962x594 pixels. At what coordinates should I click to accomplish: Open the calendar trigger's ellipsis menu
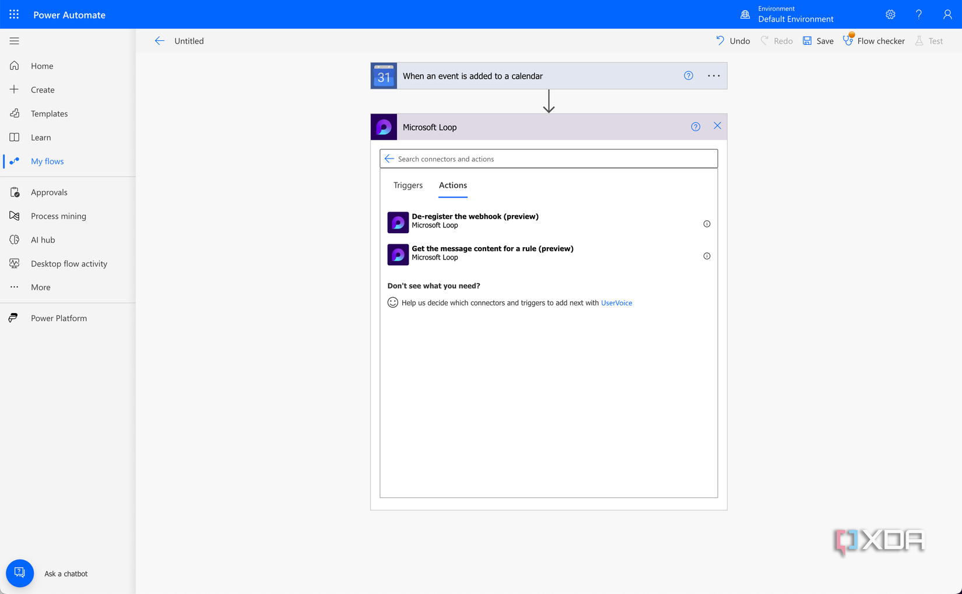pos(714,76)
